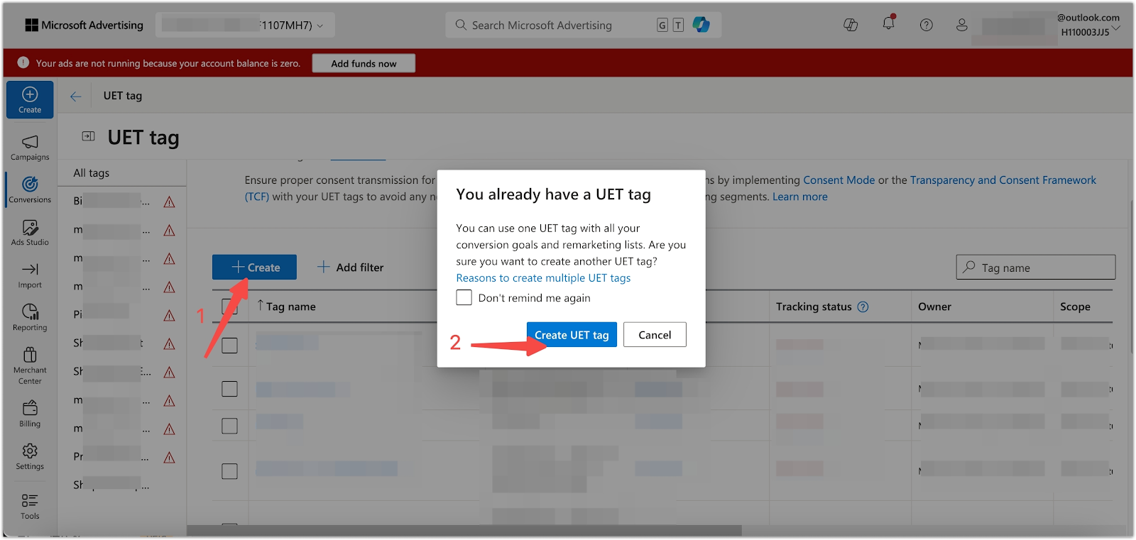
Task: Open the Copilot icon in search bar
Action: tap(701, 25)
